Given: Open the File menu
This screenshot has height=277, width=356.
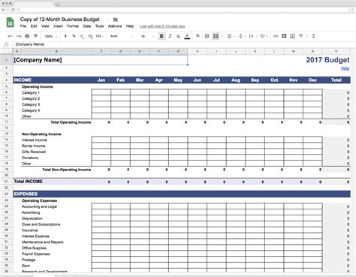Looking at the screenshot, I should [x=23, y=26].
